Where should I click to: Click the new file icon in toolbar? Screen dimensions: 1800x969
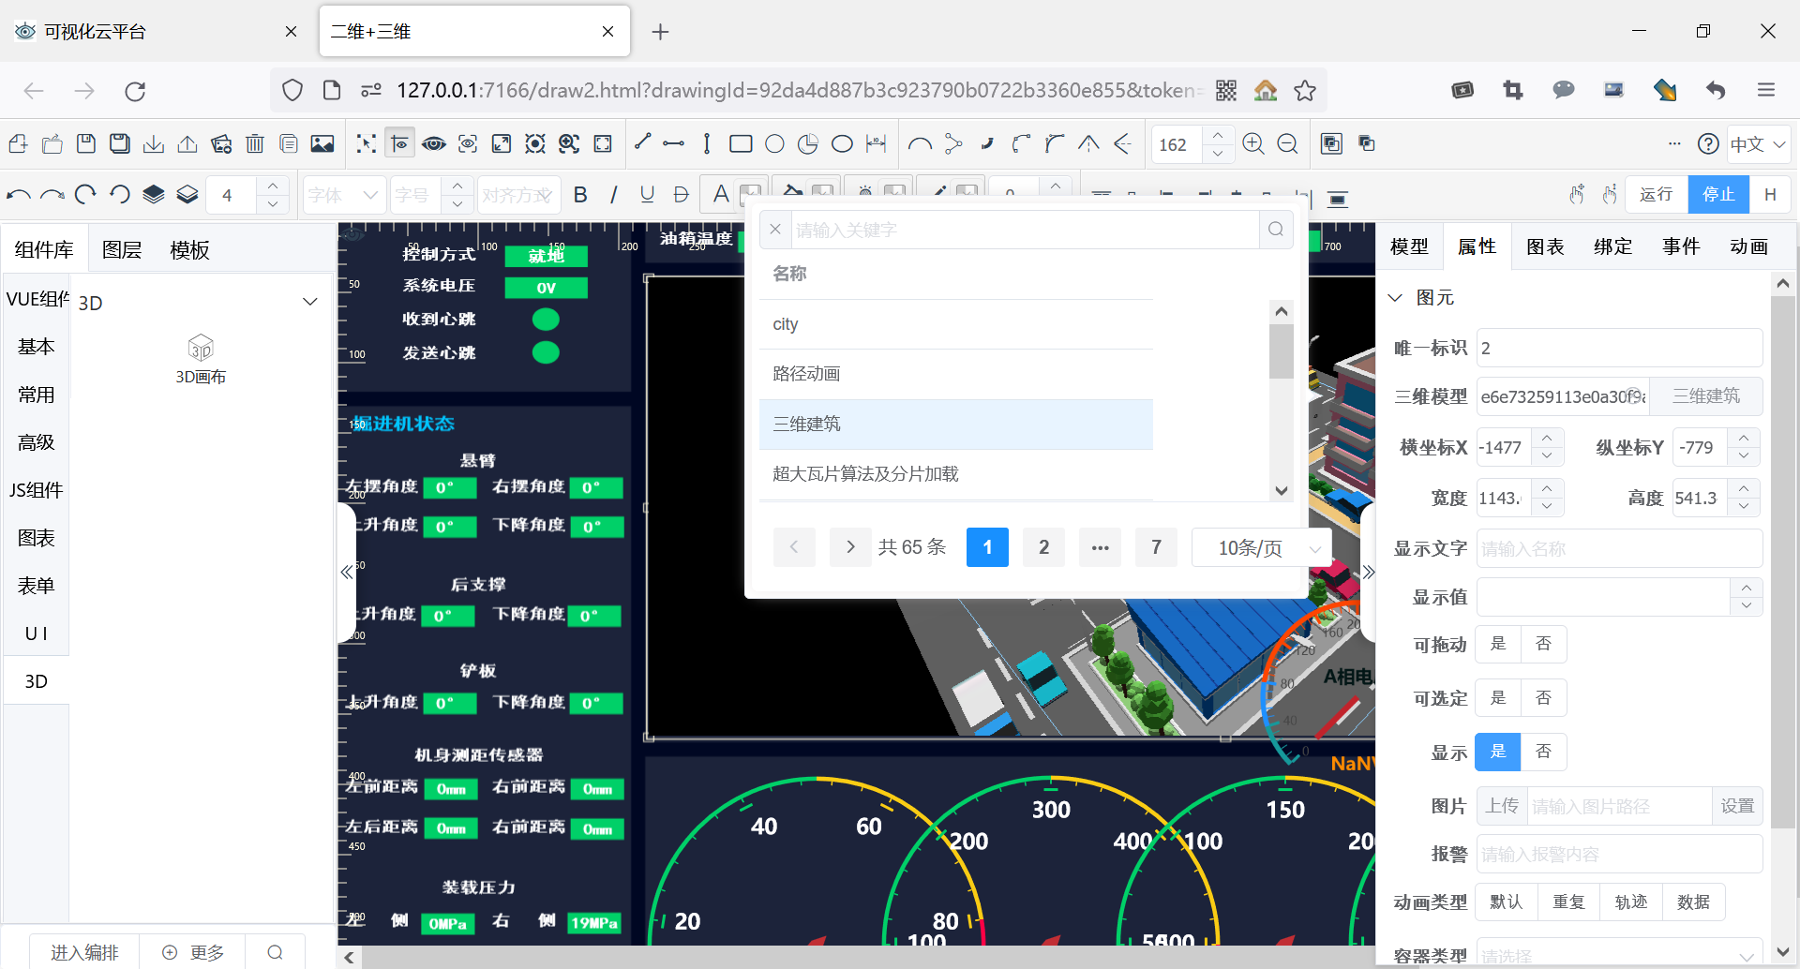click(x=18, y=143)
